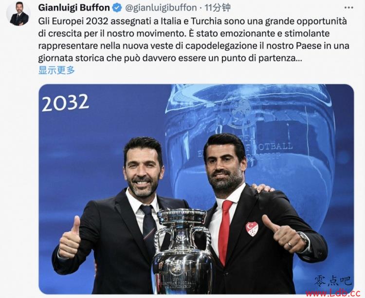Click the Turkish federation crest on jacket

click(x=252, y=229)
